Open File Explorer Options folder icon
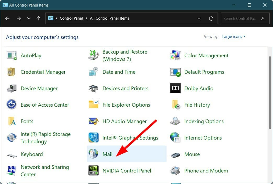The height and width of the screenshot is (184, 273). pyautogui.click(x=94, y=104)
